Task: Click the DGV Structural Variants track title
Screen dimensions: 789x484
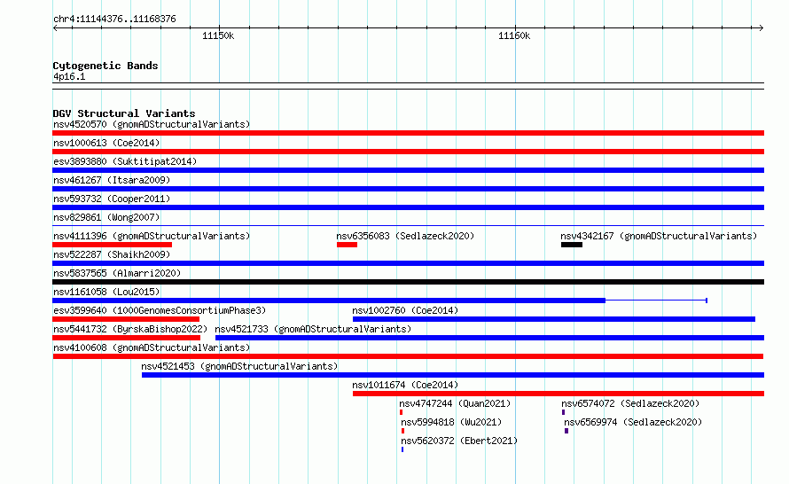Action: click(x=124, y=113)
